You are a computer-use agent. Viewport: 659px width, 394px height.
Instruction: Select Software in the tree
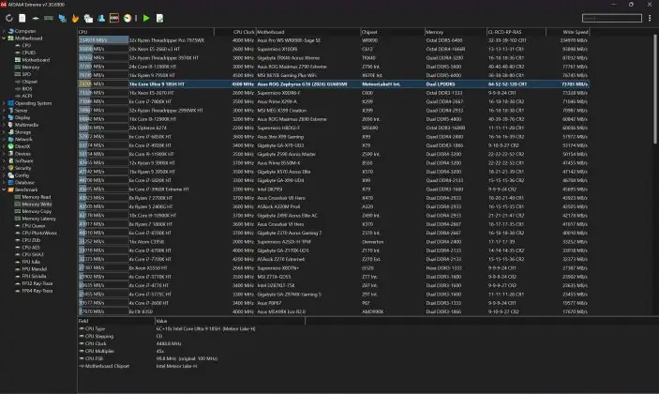pos(23,160)
